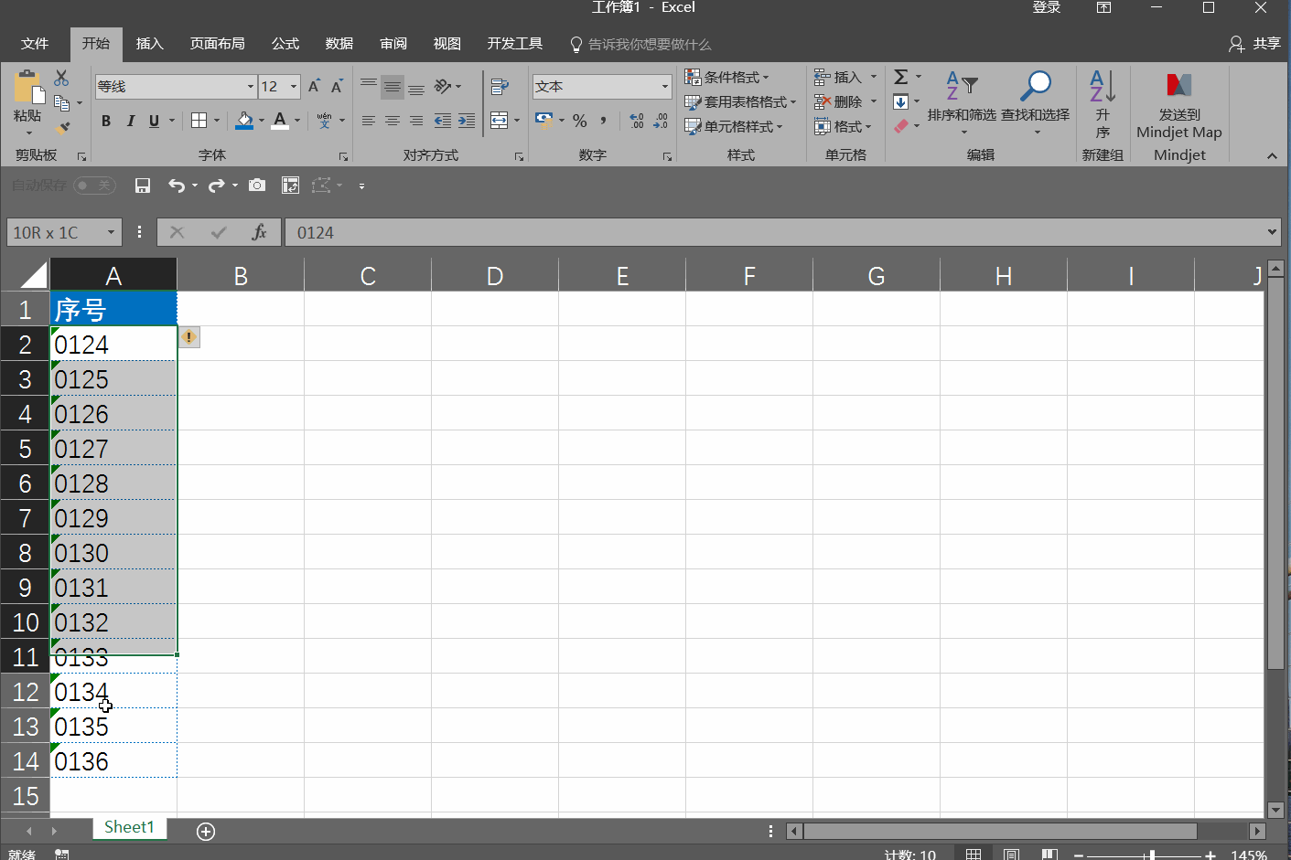This screenshot has height=860, width=1291.
Task: Toggle Align Right
Action: (416, 121)
